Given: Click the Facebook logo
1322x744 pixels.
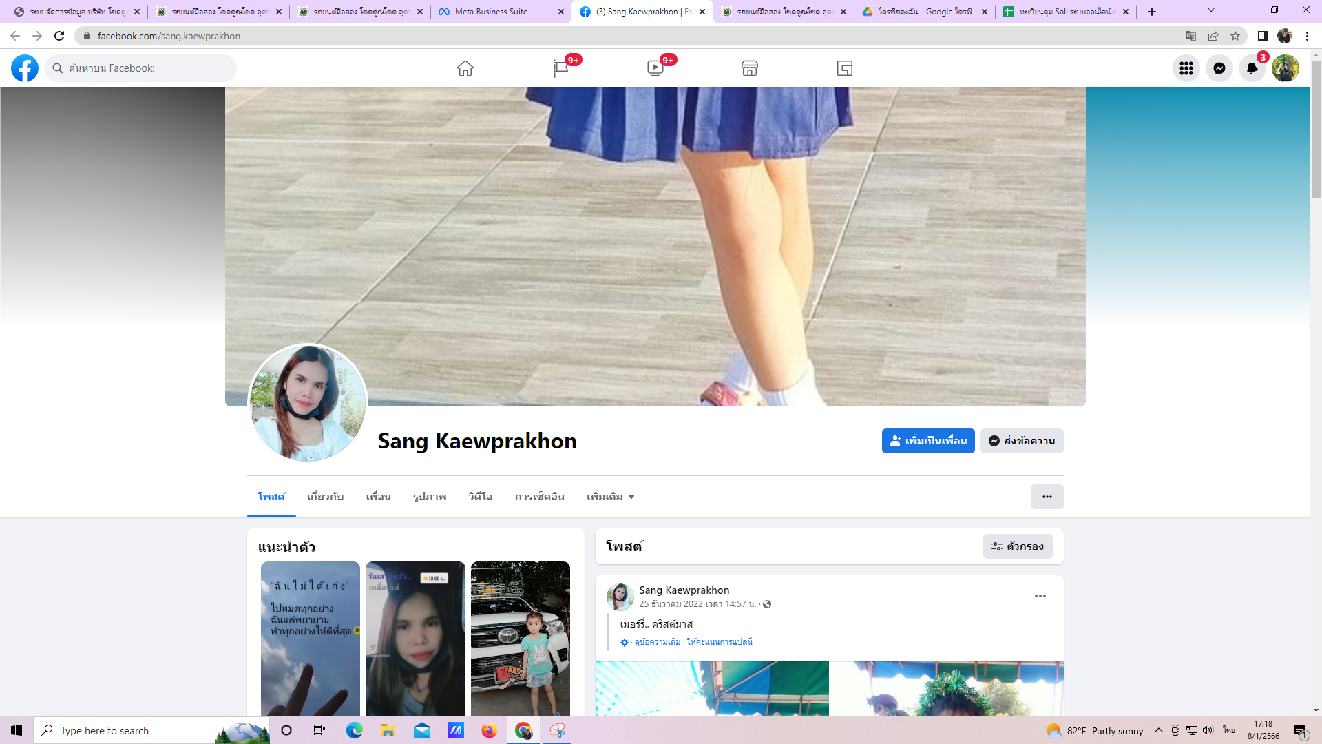Looking at the screenshot, I should (25, 68).
